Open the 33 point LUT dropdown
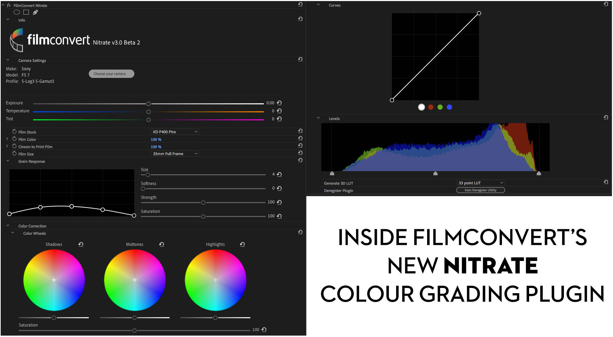The height and width of the screenshot is (337, 613). point(480,183)
